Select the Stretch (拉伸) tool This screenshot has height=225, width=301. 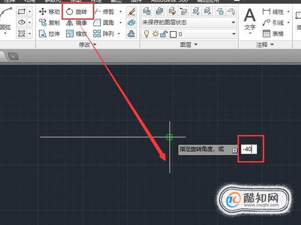click(49, 34)
